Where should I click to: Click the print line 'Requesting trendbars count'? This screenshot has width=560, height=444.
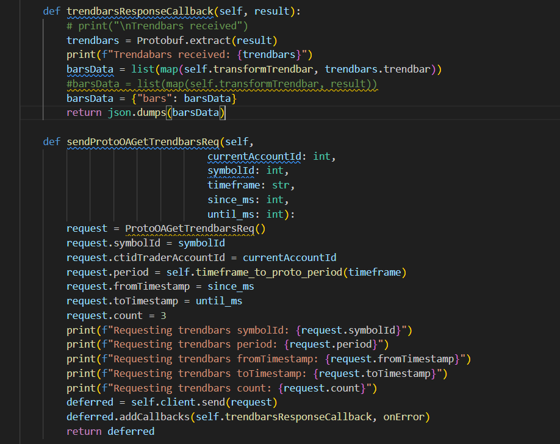(x=222, y=389)
